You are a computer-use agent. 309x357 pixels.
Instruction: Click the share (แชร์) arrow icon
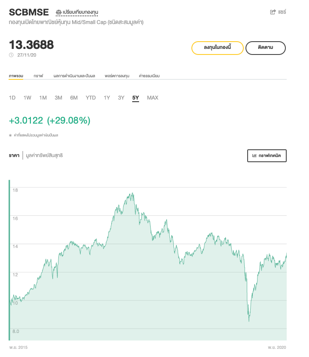point(273,12)
